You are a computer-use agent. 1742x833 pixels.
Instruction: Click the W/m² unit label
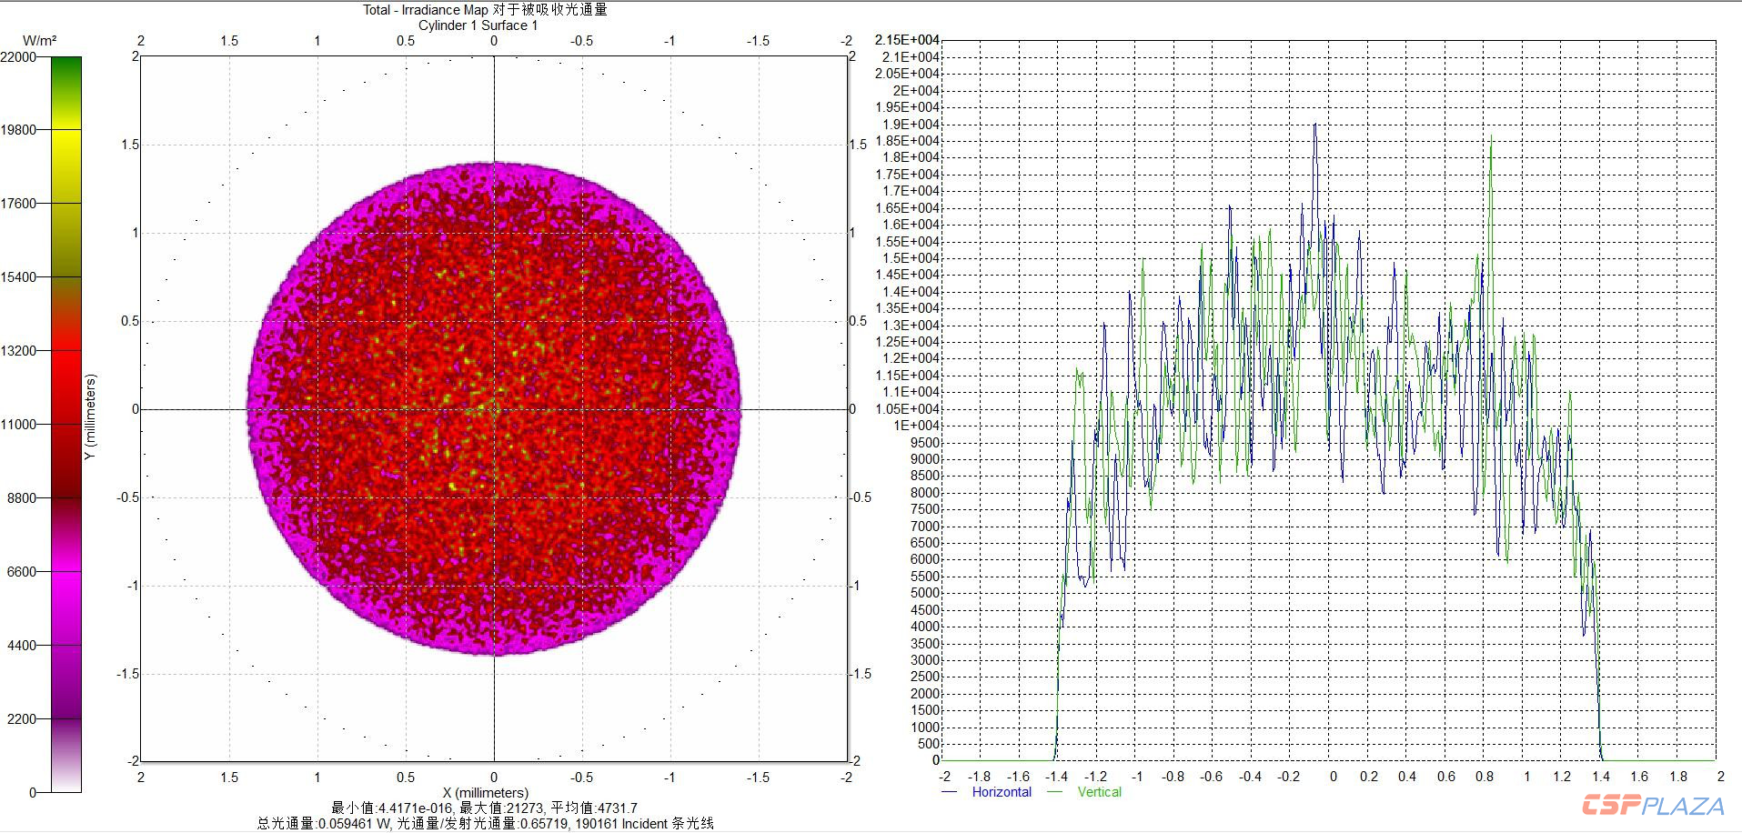39,41
